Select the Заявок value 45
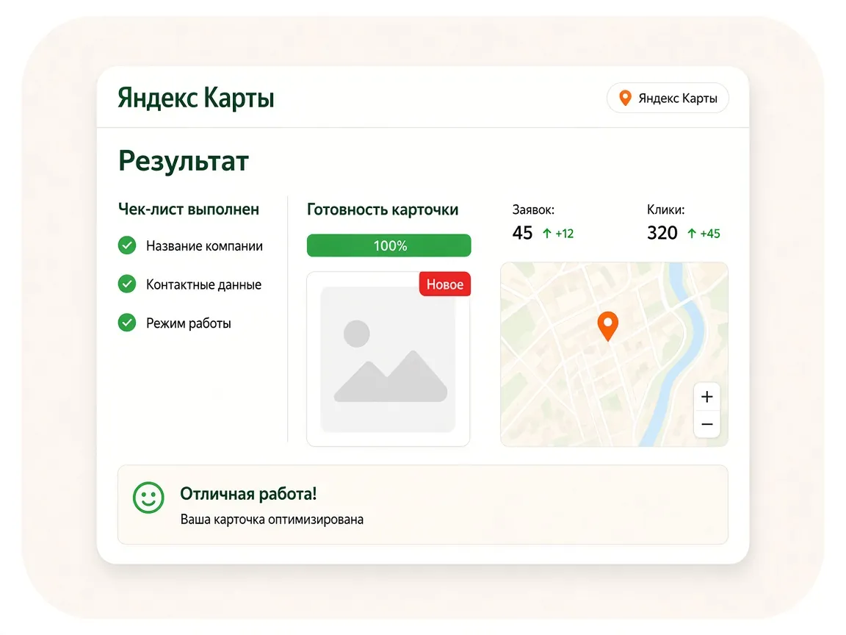This screenshot has height=635, width=846. tap(522, 233)
